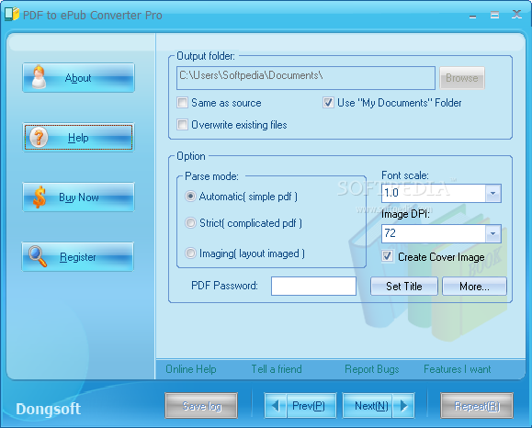Enable Same as source checkbox

(182, 103)
